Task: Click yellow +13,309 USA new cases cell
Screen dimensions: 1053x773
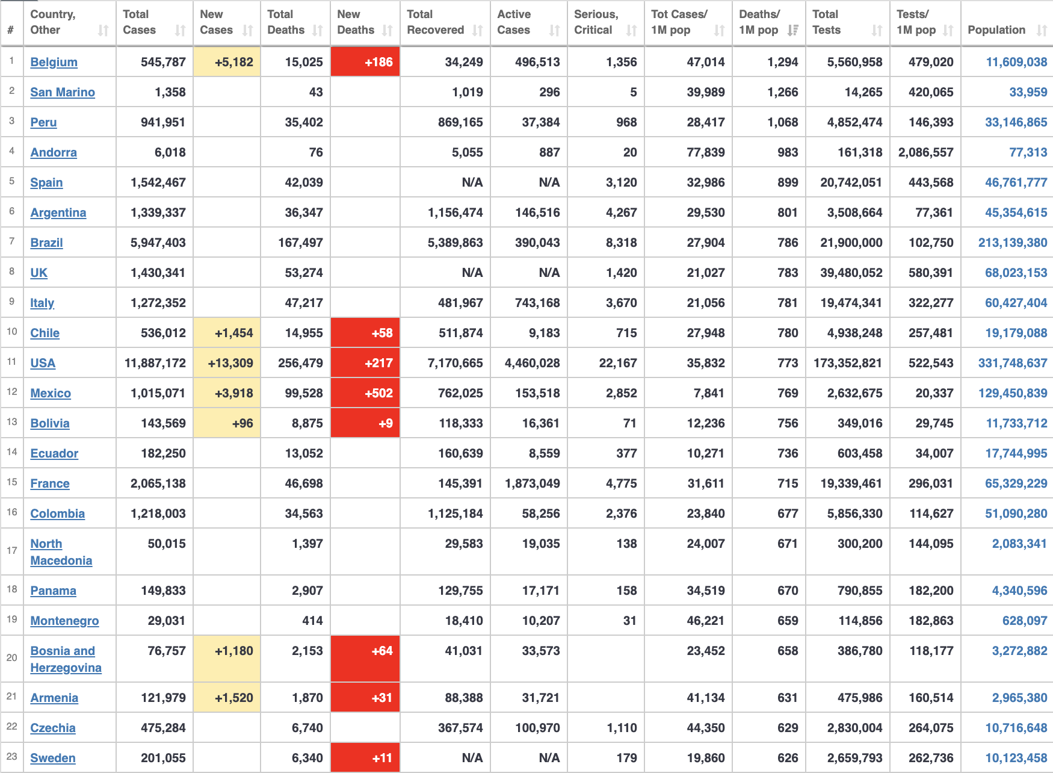Action: tap(227, 363)
